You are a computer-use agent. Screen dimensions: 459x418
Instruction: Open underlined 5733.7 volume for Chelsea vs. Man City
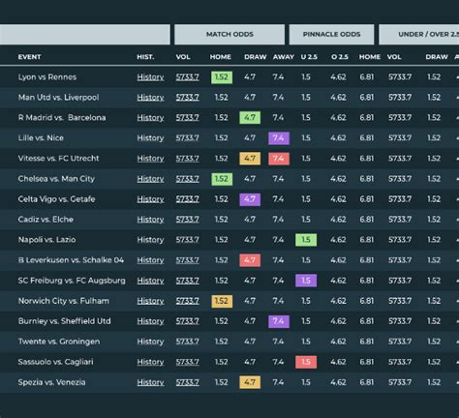(x=187, y=179)
